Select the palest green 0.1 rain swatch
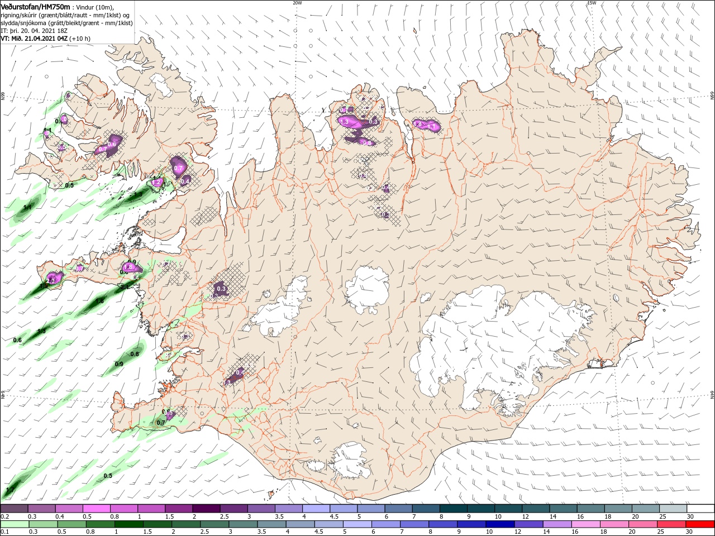Viewport: 715px width, 536px height. [x=15, y=524]
